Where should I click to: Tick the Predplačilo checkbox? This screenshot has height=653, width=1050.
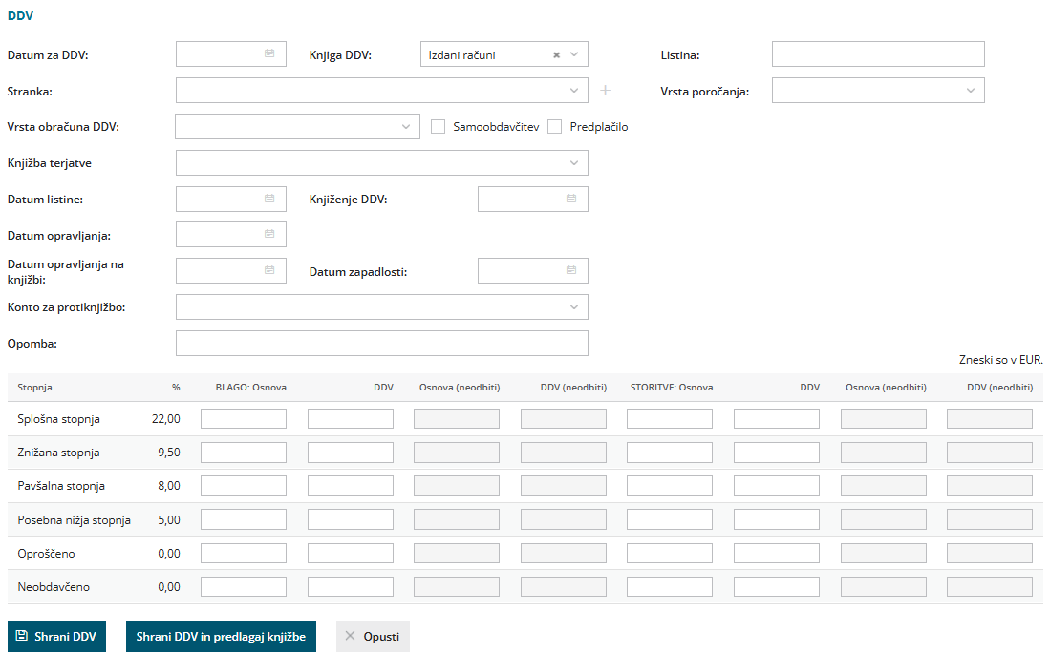click(x=554, y=126)
